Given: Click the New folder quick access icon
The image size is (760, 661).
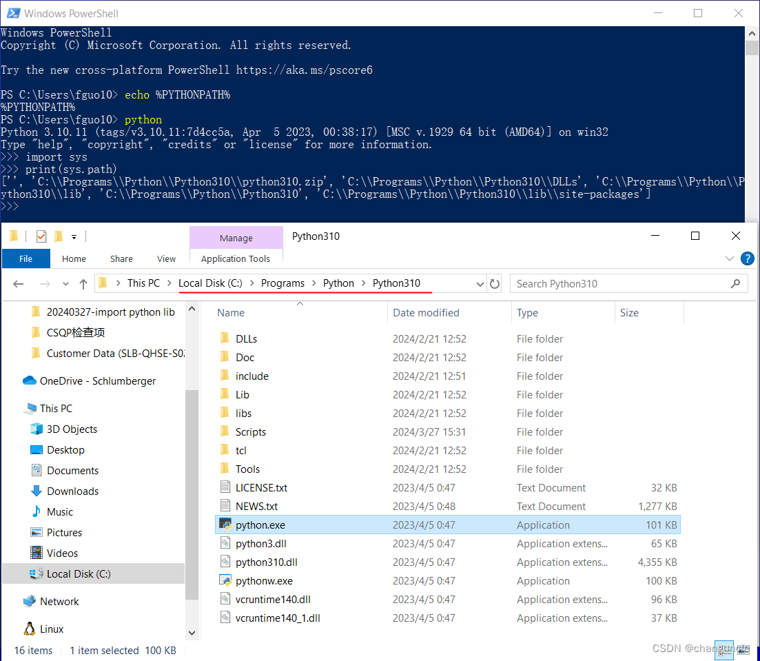Looking at the screenshot, I should point(59,236).
